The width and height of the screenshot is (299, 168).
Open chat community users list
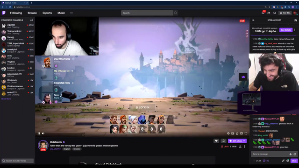[296, 20]
